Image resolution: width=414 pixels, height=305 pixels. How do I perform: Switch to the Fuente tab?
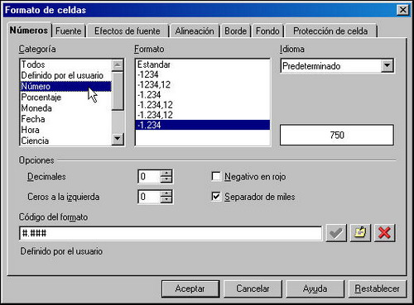[69, 31]
